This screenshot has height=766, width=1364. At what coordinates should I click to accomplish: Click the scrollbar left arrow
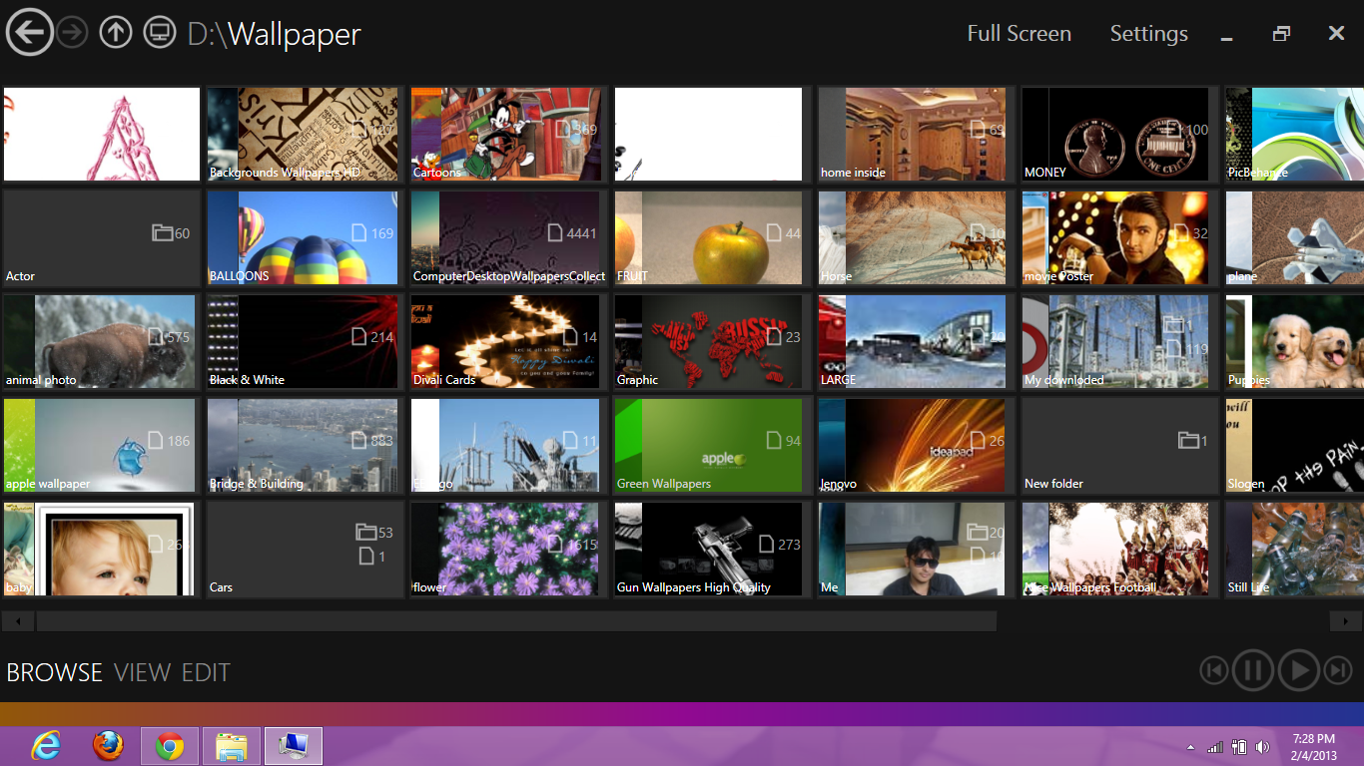(17, 621)
